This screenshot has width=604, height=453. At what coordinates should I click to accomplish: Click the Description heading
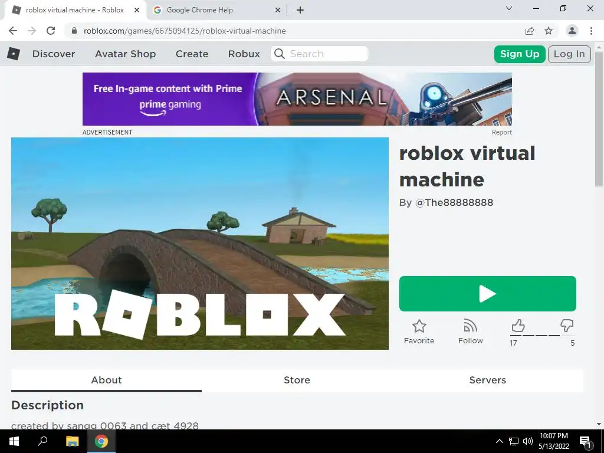[x=47, y=405]
